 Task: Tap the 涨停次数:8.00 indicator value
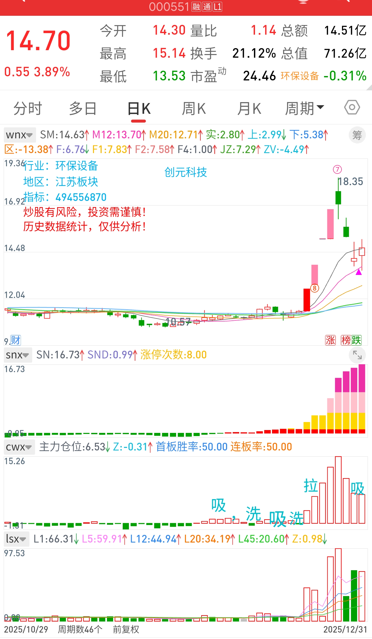tap(174, 355)
